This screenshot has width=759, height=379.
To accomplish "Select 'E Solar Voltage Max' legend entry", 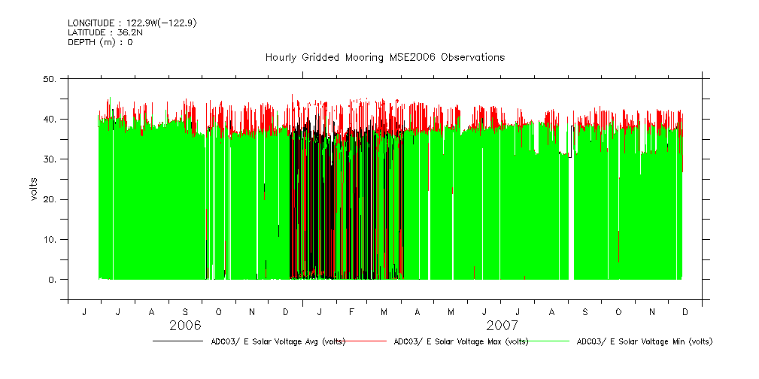I will [461, 341].
